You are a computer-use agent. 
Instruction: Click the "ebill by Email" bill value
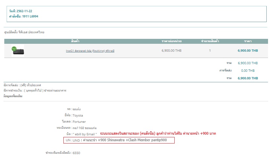click(x=85, y=134)
